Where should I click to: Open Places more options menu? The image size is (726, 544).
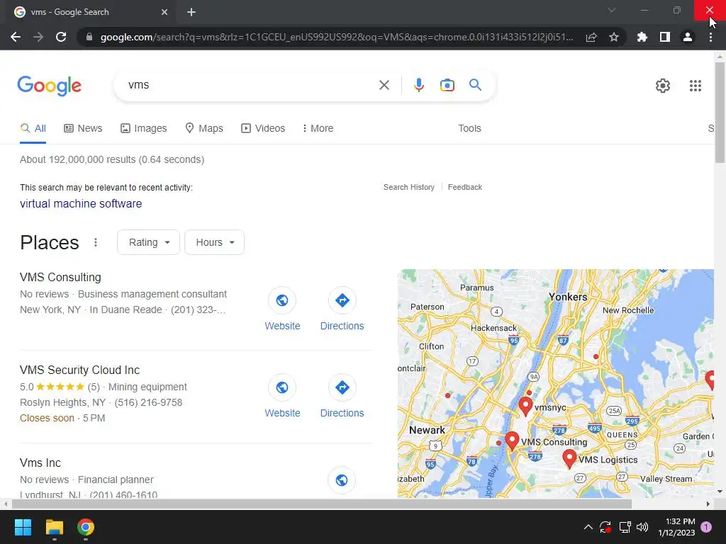(x=96, y=242)
